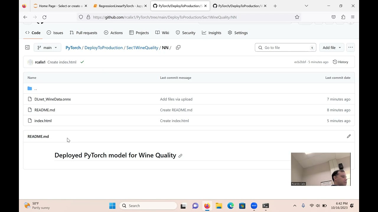View the Insights tab

coord(211,33)
